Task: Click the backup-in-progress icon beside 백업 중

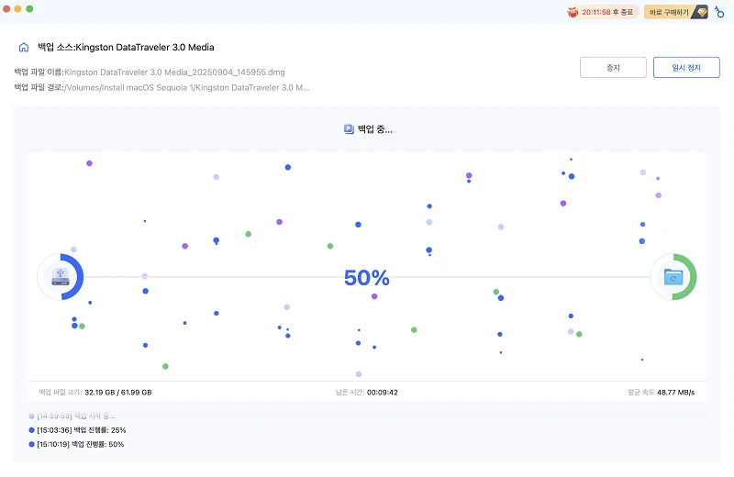Action: 349,129
